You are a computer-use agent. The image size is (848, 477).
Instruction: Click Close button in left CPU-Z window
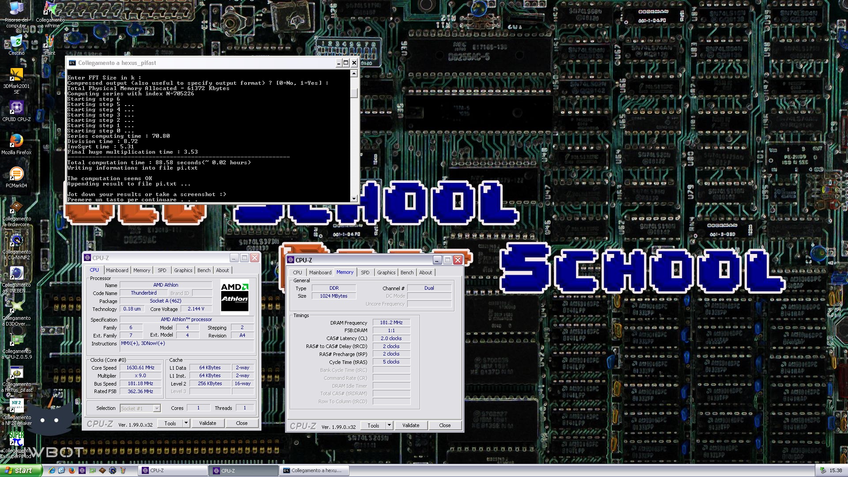pos(242,423)
